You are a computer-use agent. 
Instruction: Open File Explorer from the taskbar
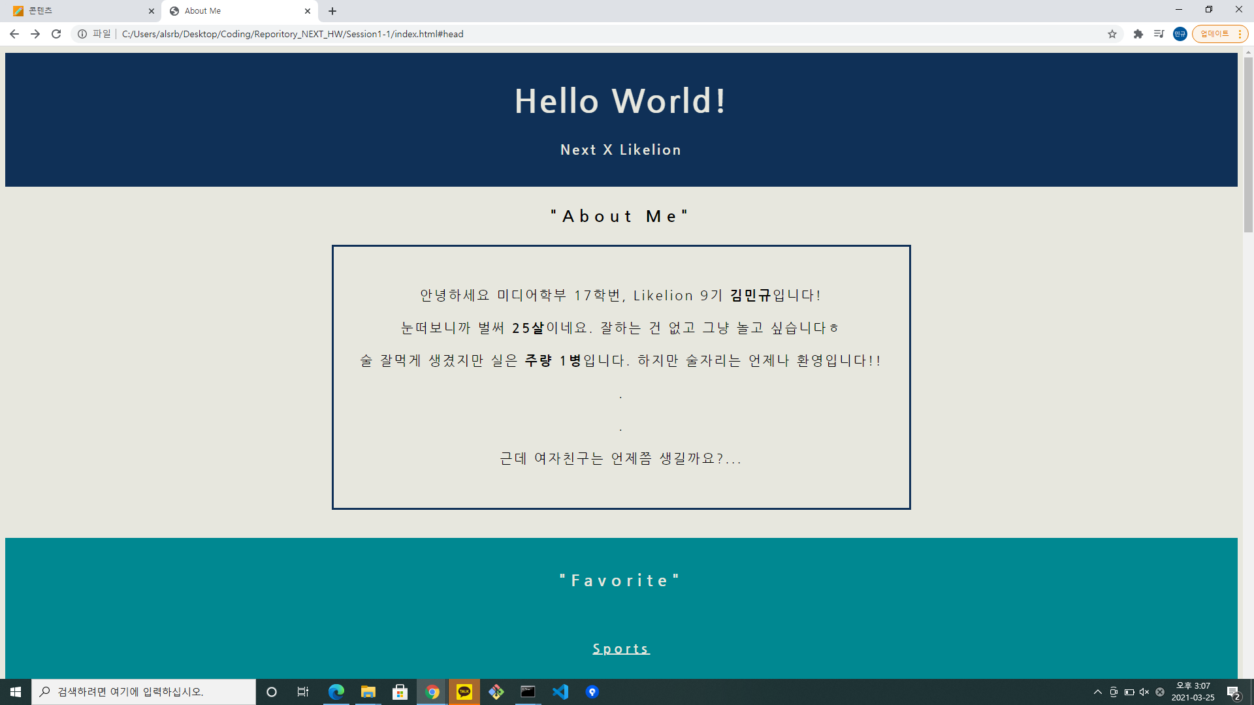coord(368,691)
